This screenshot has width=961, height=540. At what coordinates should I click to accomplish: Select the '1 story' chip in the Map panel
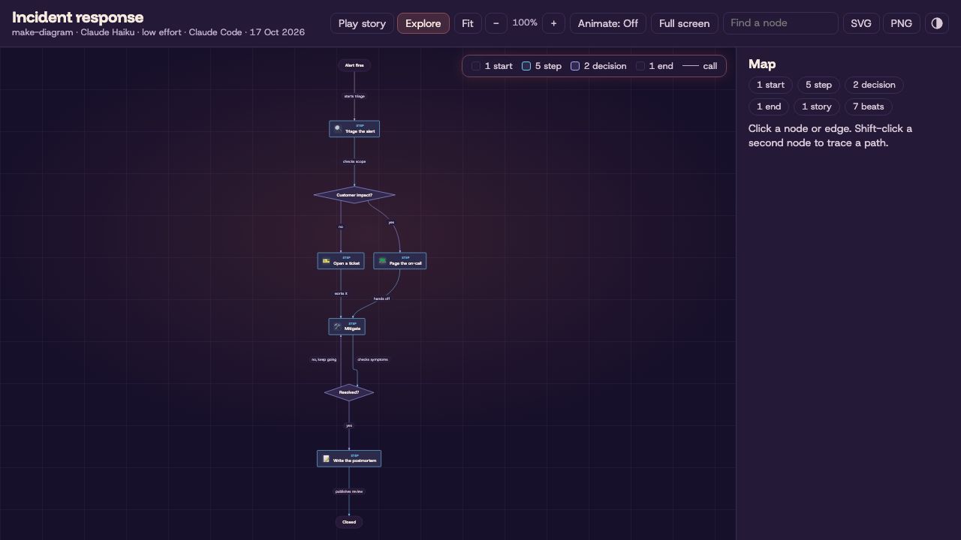pos(817,106)
